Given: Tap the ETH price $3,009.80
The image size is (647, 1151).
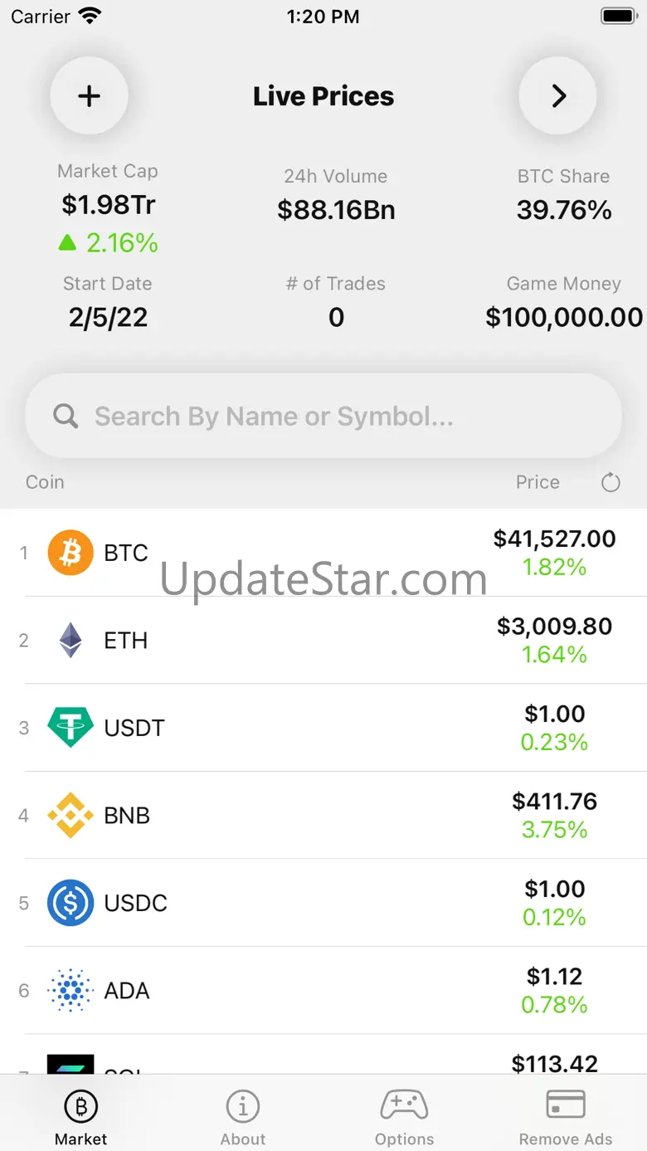Looking at the screenshot, I should coord(554,627).
